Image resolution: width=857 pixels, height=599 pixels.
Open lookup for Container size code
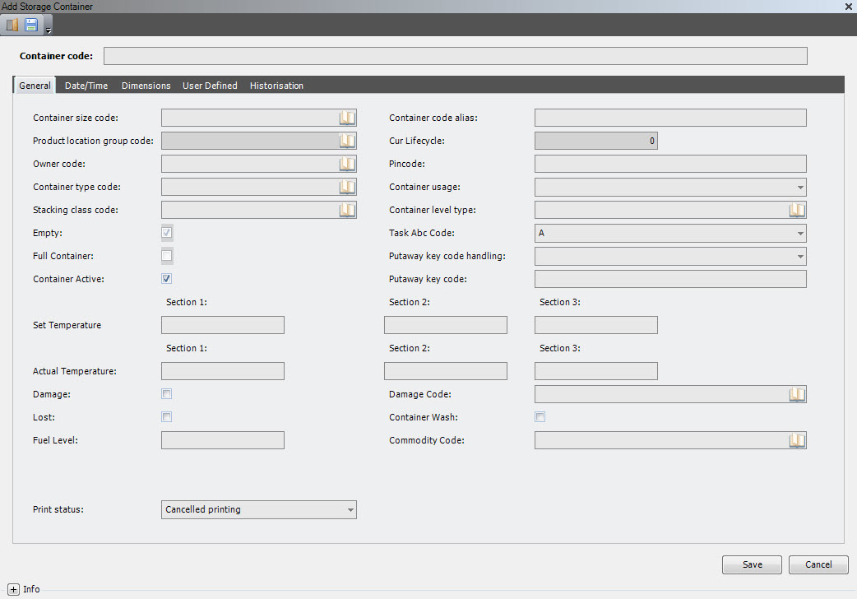click(347, 118)
